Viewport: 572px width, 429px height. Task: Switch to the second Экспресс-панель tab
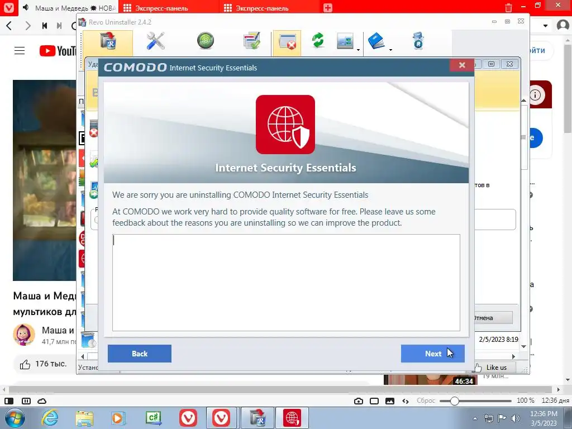tap(262, 8)
